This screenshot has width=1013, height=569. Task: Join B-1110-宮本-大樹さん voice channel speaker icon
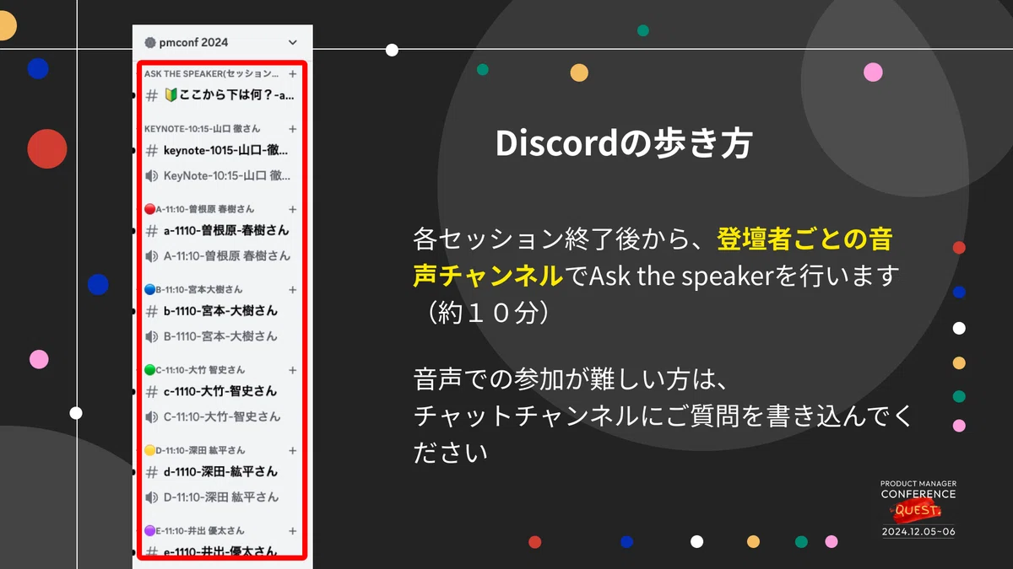click(x=152, y=336)
